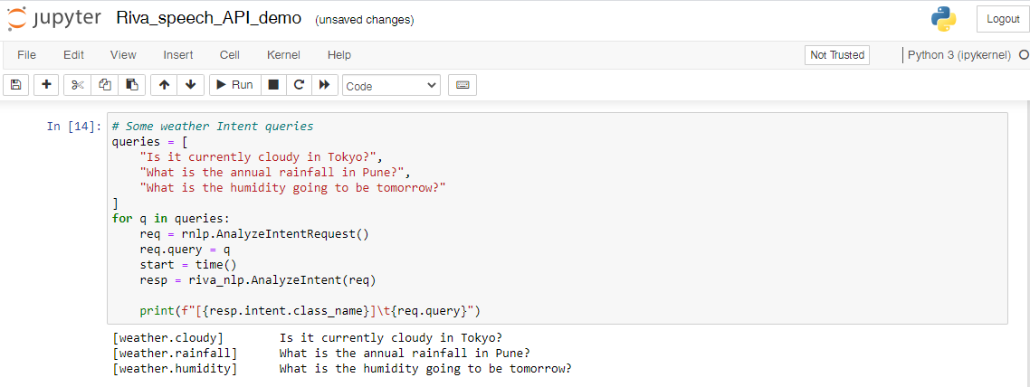
Task: Select cell via In [14] prompt
Action: 74,126
